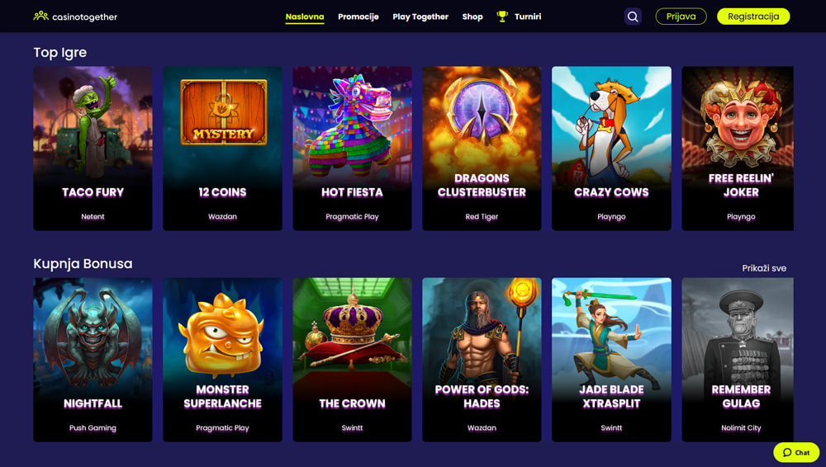Switch to the Play Together page
The height and width of the screenshot is (467, 826).
420,17
